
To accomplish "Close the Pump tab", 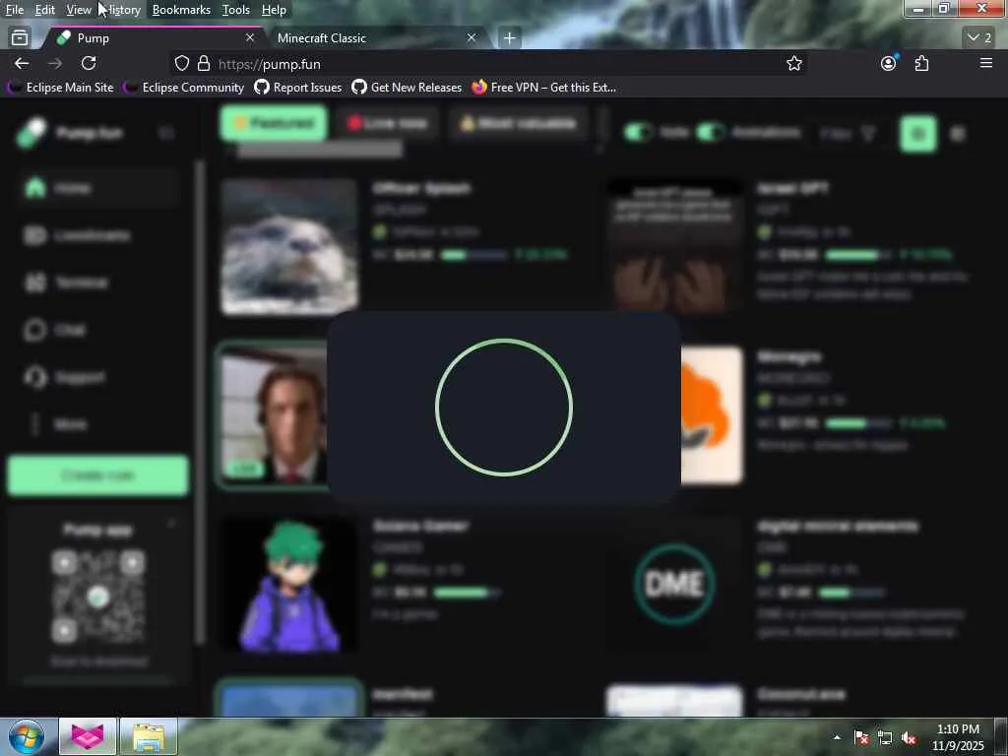I will [x=250, y=38].
